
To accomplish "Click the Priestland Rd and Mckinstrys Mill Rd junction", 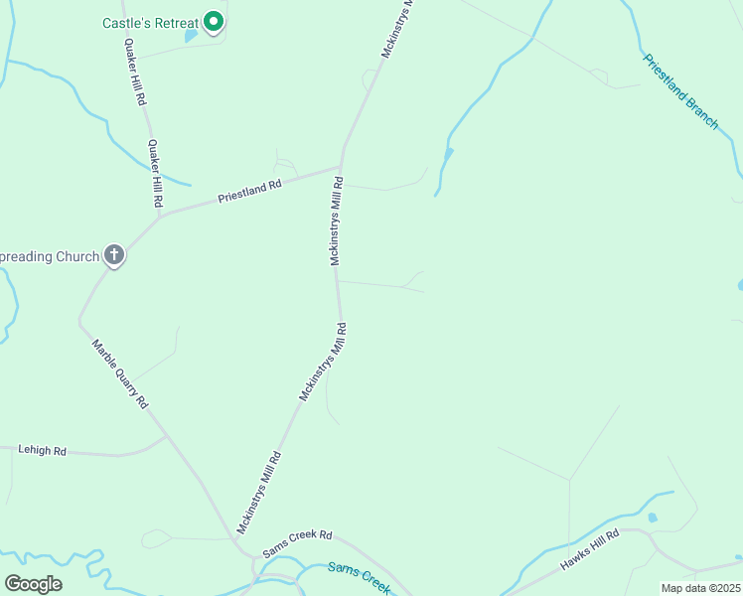I will click(340, 166).
